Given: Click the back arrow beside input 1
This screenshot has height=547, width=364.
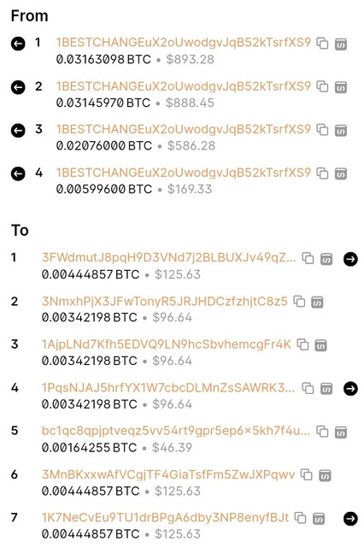Looking at the screenshot, I should [18, 44].
